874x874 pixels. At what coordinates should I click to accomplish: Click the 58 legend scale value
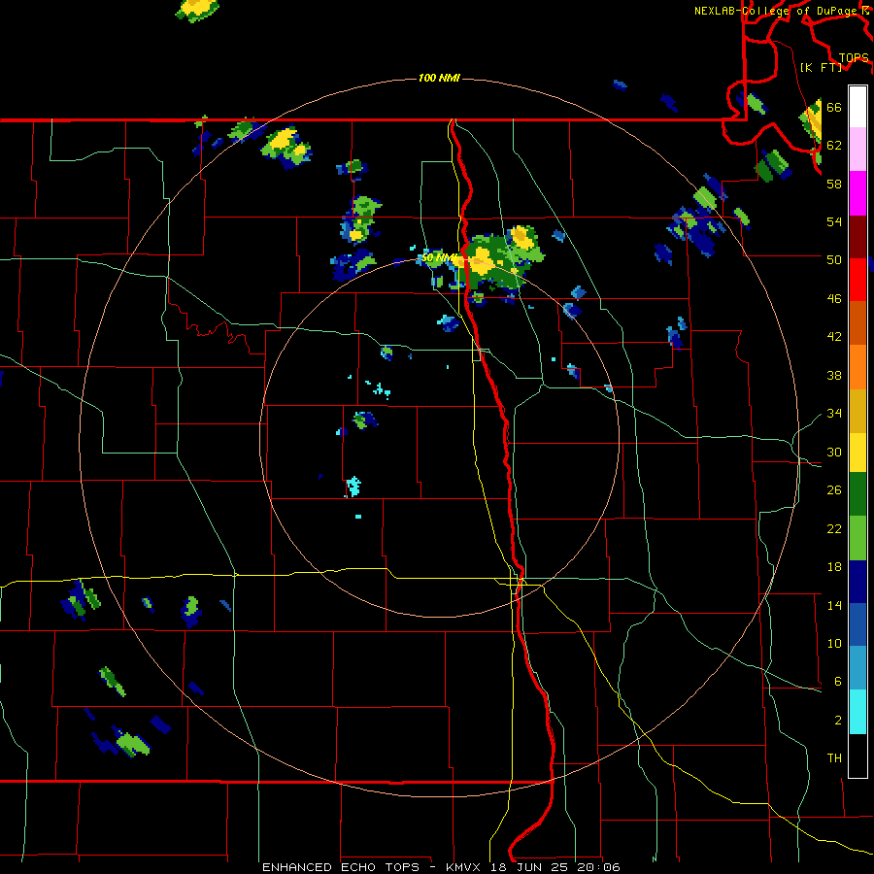[834, 184]
